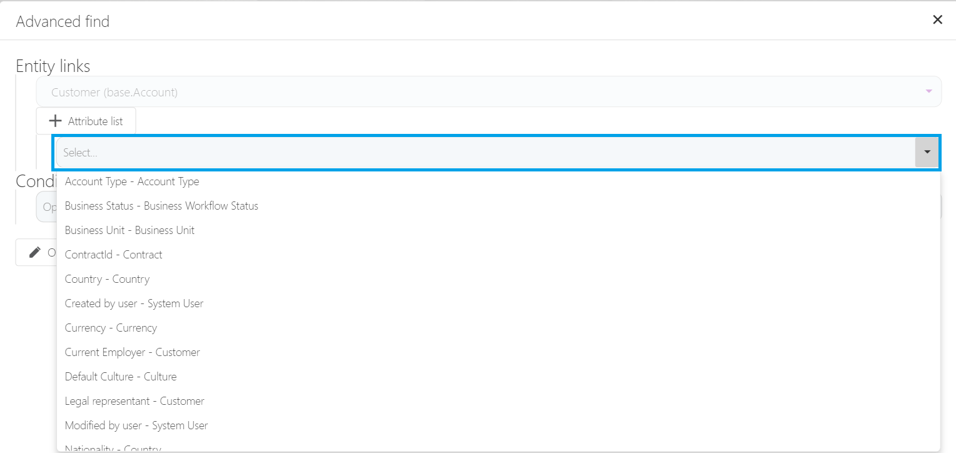This screenshot has width=956, height=453.
Task: Collapse the entity link dropdown arrow
Action: [x=927, y=153]
